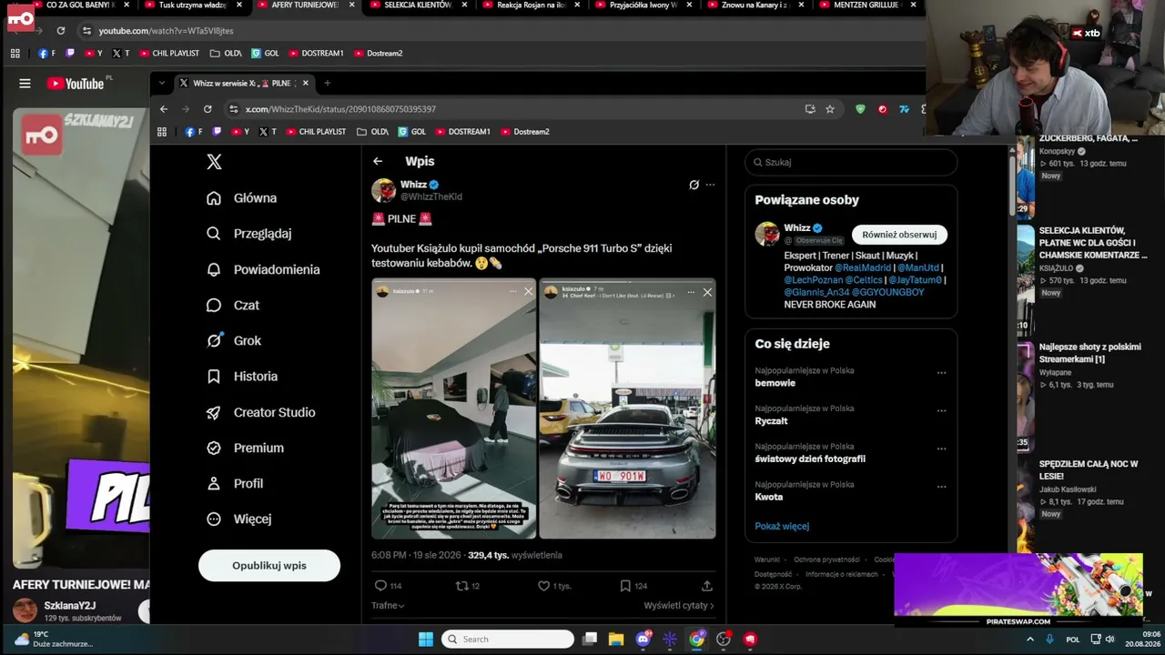Click the Również obserwuj button for Whizz
1165x655 pixels.
click(899, 235)
